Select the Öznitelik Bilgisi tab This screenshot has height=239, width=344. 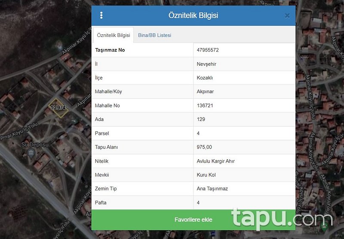pyautogui.click(x=114, y=35)
